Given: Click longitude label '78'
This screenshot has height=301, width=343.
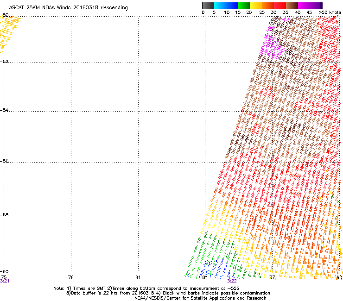Looking at the screenshot, I should click(x=71, y=277).
